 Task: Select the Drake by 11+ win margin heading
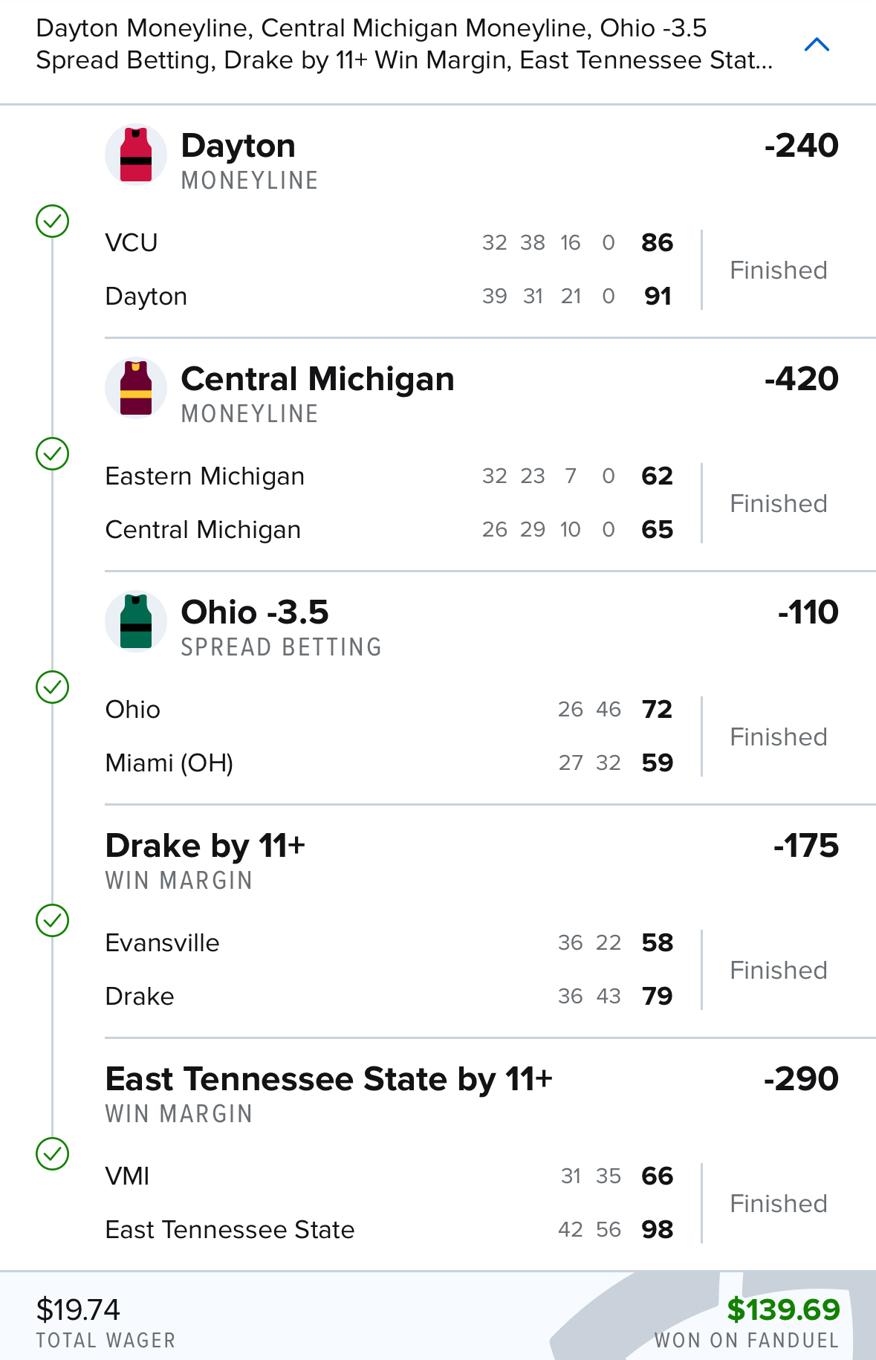(205, 846)
